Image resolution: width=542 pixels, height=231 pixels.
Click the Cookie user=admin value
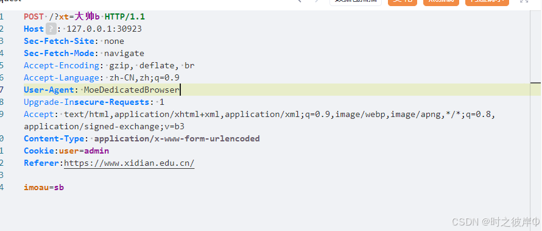coord(84,151)
